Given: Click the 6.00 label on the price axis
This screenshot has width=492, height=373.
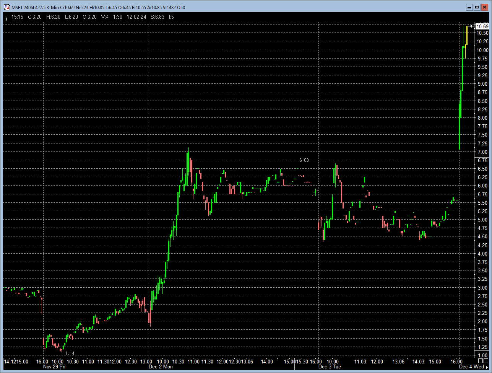Looking at the screenshot, I should coord(482,186).
